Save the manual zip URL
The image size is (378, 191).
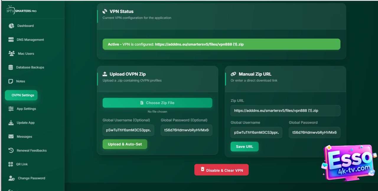pos(245,147)
